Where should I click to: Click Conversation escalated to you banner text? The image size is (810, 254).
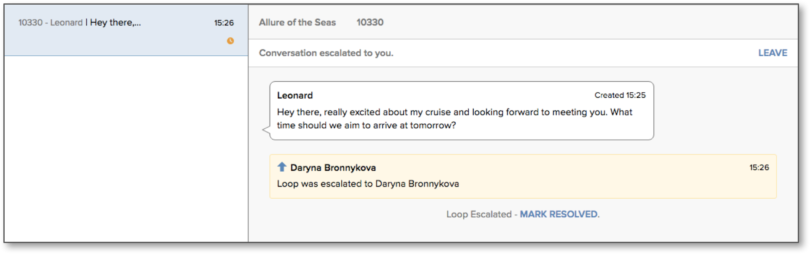(x=326, y=53)
